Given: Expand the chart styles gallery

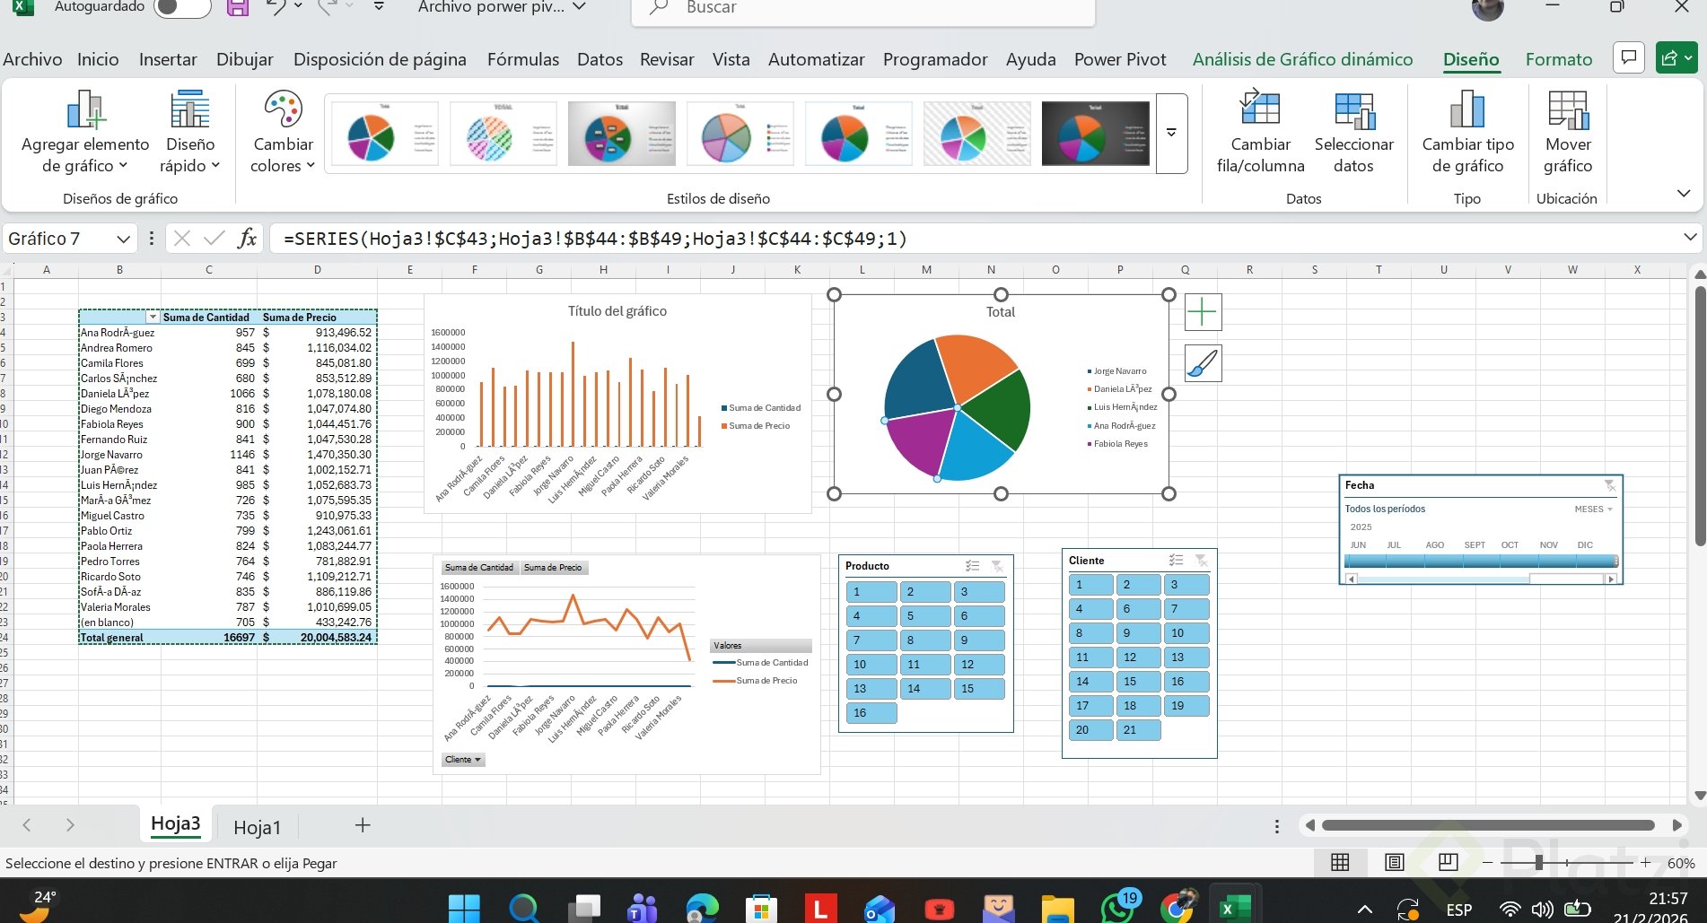Looking at the screenshot, I should coord(1171,133).
